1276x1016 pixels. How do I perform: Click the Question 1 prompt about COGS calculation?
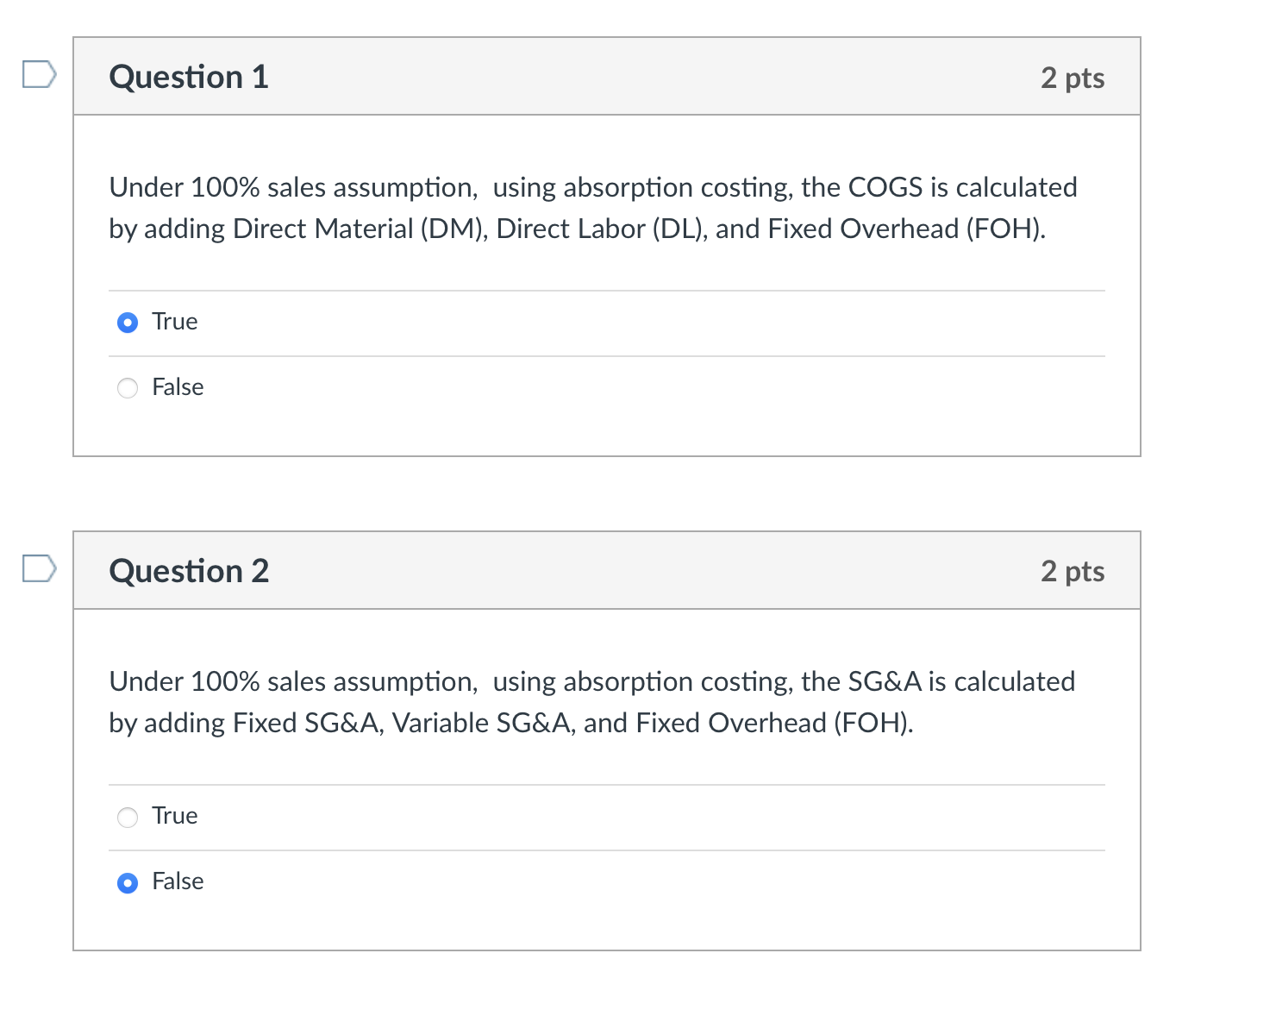coord(592,208)
